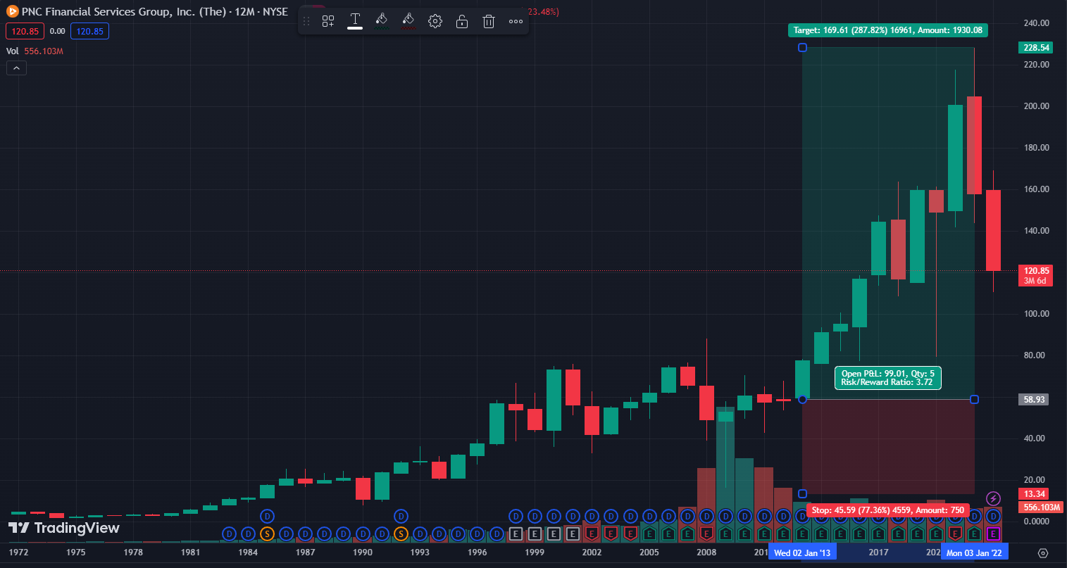Select the text color tool icon
This screenshot has width=1067, height=568.
[x=355, y=21]
